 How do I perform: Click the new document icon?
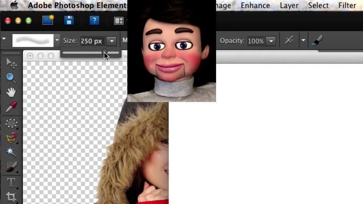click(48, 20)
